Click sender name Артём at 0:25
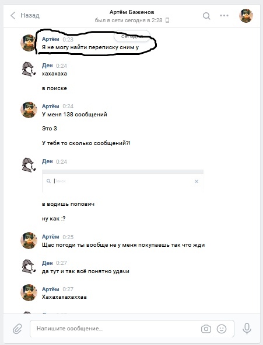This screenshot has width=263, height=345. pos(51,237)
